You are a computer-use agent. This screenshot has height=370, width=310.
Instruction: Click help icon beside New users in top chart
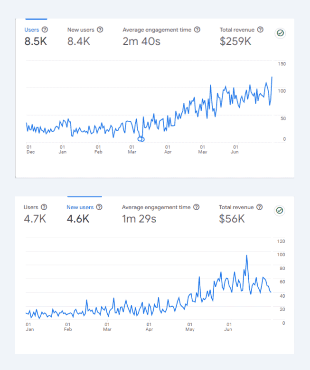pyautogui.click(x=100, y=29)
